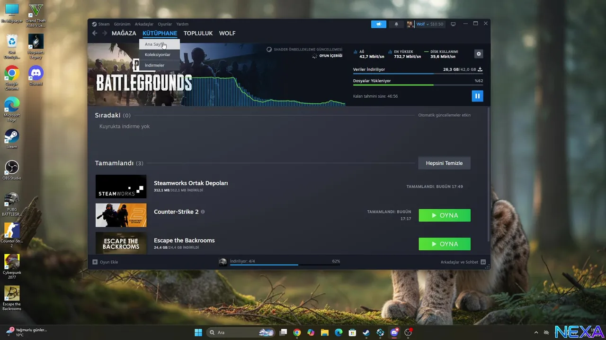Click the Escape the Backrooms thumbnail
Image resolution: width=606 pixels, height=340 pixels.
point(121,243)
